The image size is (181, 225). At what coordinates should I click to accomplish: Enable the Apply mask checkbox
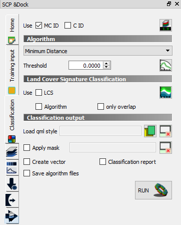[26, 148]
